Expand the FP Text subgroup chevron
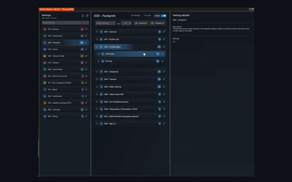Viewport: 292px width, 182px height. pos(98,61)
